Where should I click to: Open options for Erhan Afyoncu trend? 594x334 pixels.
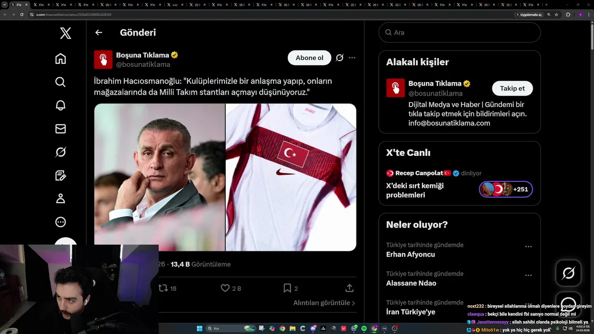point(528,247)
